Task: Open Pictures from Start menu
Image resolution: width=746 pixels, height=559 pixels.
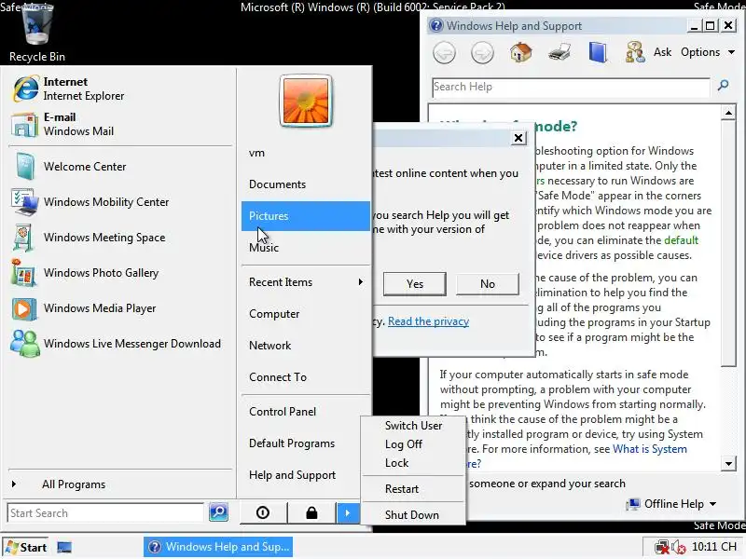Action: tap(306, 216)
